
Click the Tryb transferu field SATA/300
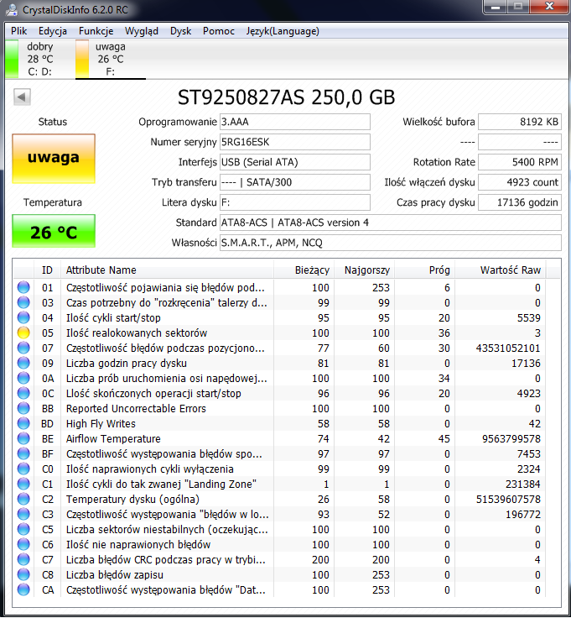(x=295, y=182)
